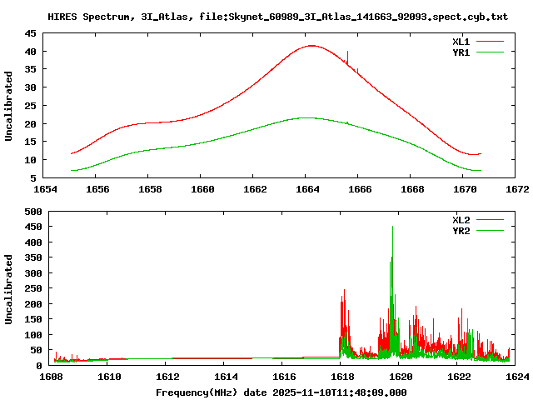Click the red XL1 legend line sample
This screenshot has width=533, height=400.
(491, 41)
